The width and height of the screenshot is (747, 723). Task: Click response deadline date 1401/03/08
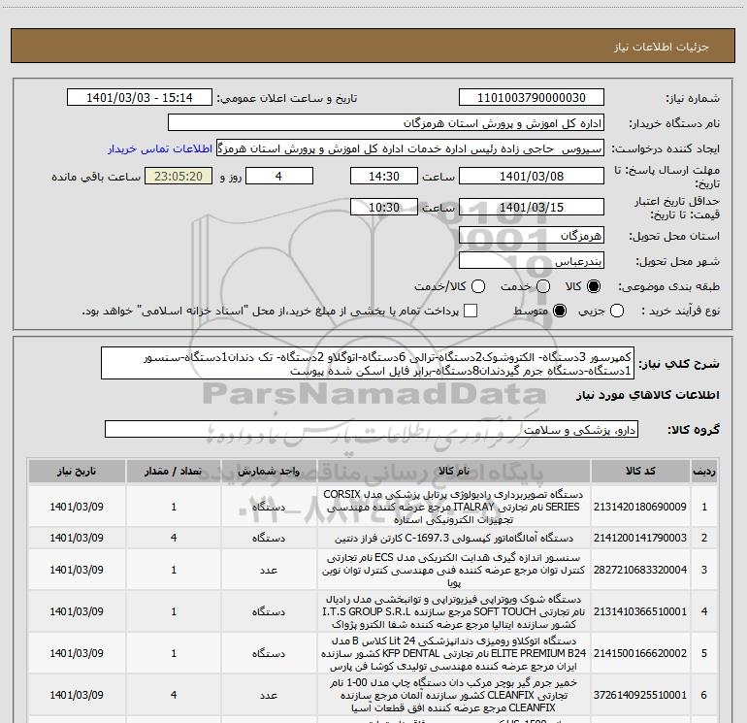[532, 177]
